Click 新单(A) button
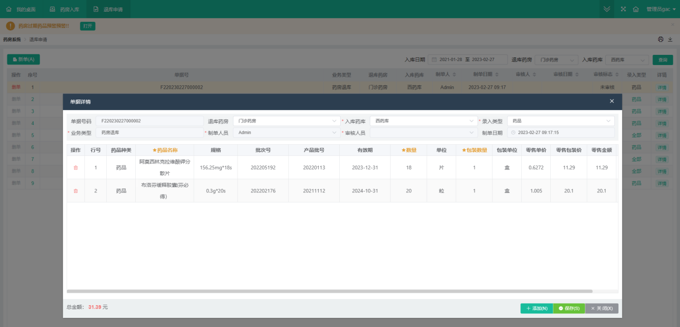The width and height of the screenshot is (680, 327). pyautogui.click(x=23, y=59)
